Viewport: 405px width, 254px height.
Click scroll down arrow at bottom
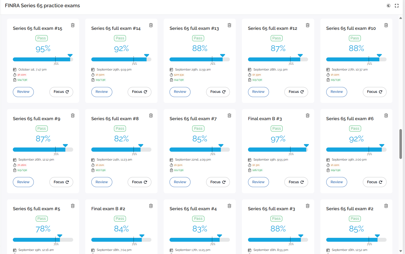(401, 251)
